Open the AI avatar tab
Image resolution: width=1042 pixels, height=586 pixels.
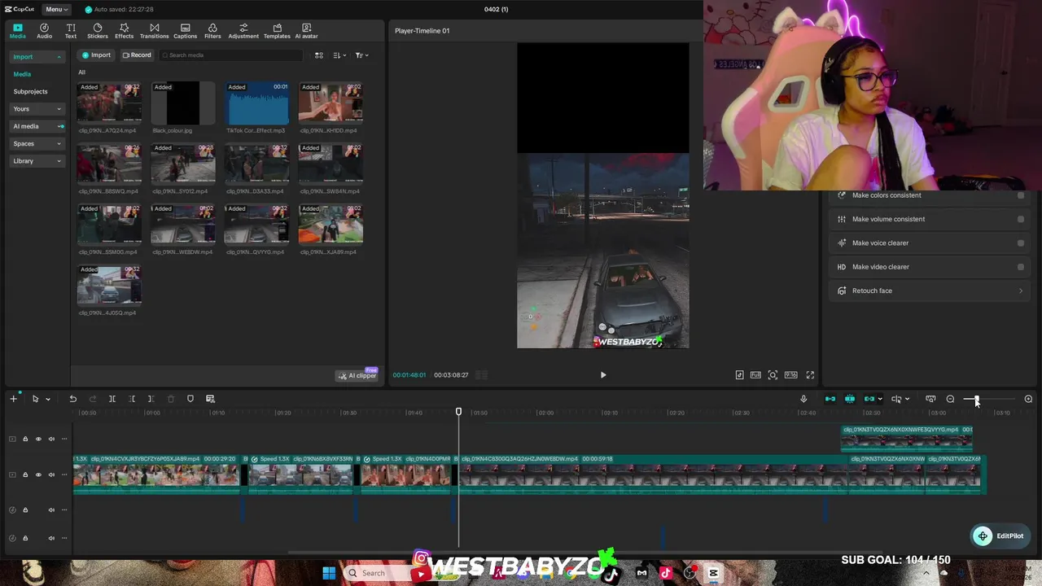306,31
